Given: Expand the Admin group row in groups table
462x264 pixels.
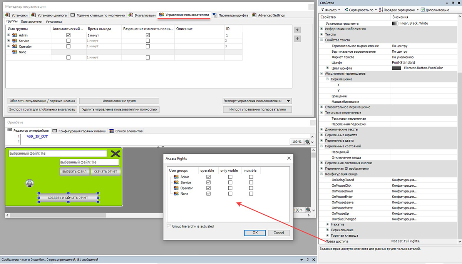Looking at the screenshot, I should click(x=8, y=35).
